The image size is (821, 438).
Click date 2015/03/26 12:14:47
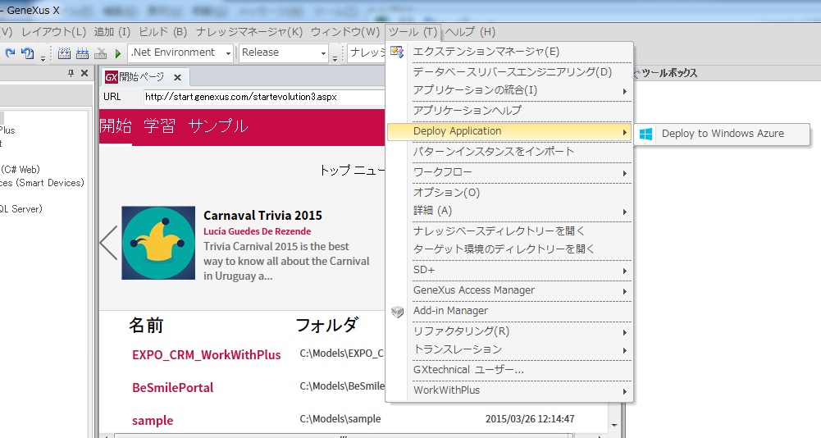click(529, 419)
